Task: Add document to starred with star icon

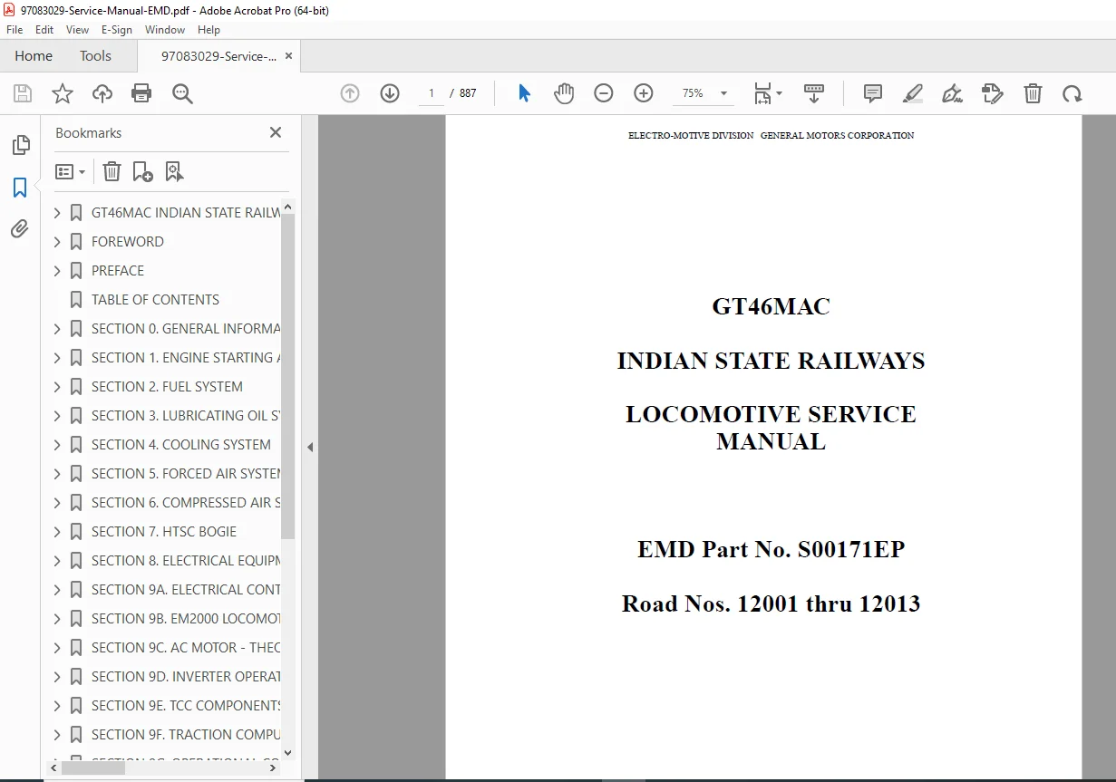Action: [x=63, y=93]
